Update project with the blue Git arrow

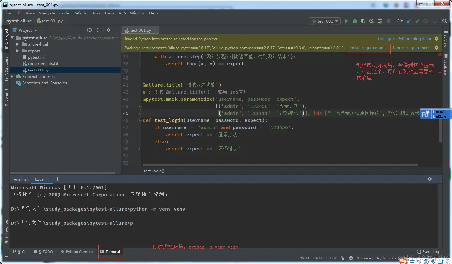click(408, 21)
